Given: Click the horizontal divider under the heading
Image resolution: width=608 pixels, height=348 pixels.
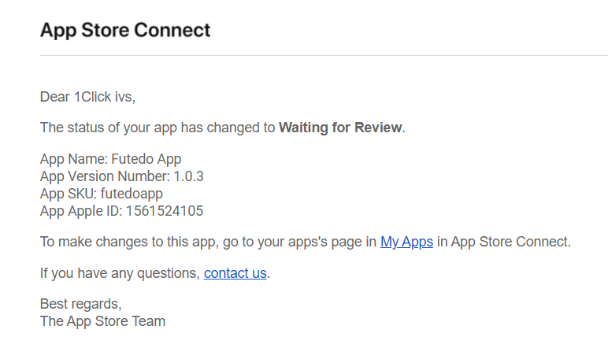Looking at the screenshot, I should (x=315, y=55).
